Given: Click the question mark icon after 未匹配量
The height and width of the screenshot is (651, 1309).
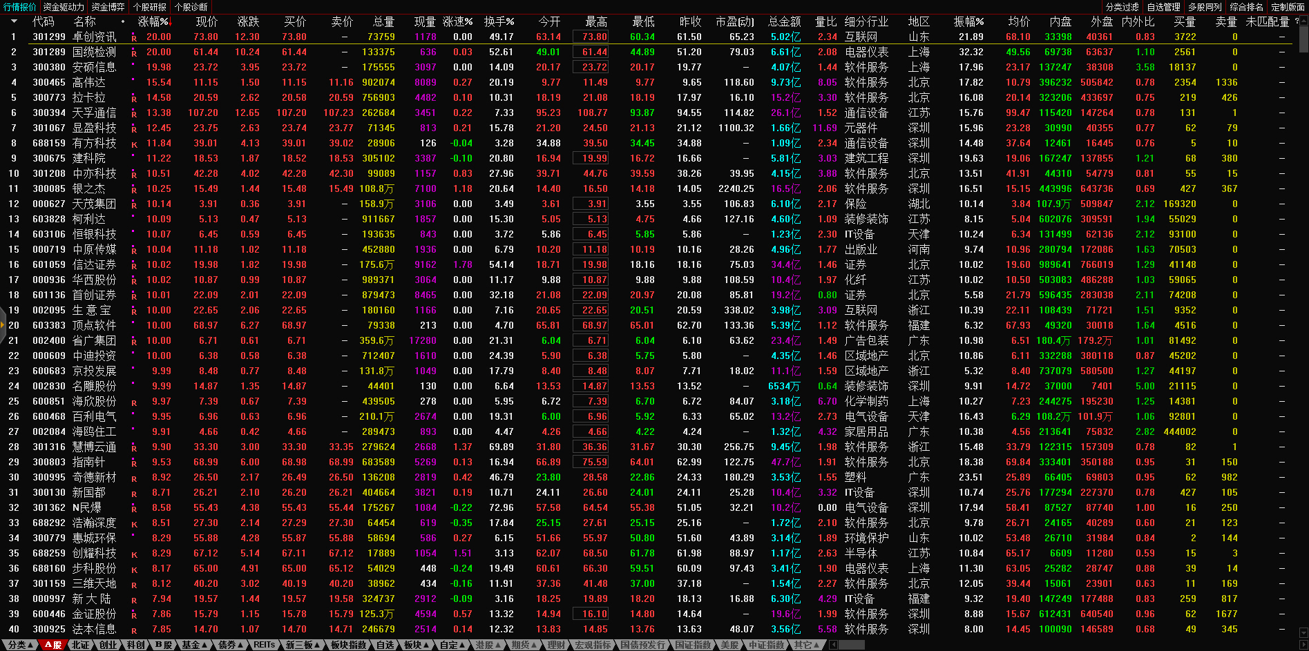Looking at the screenshot, I should (1297, 21).
